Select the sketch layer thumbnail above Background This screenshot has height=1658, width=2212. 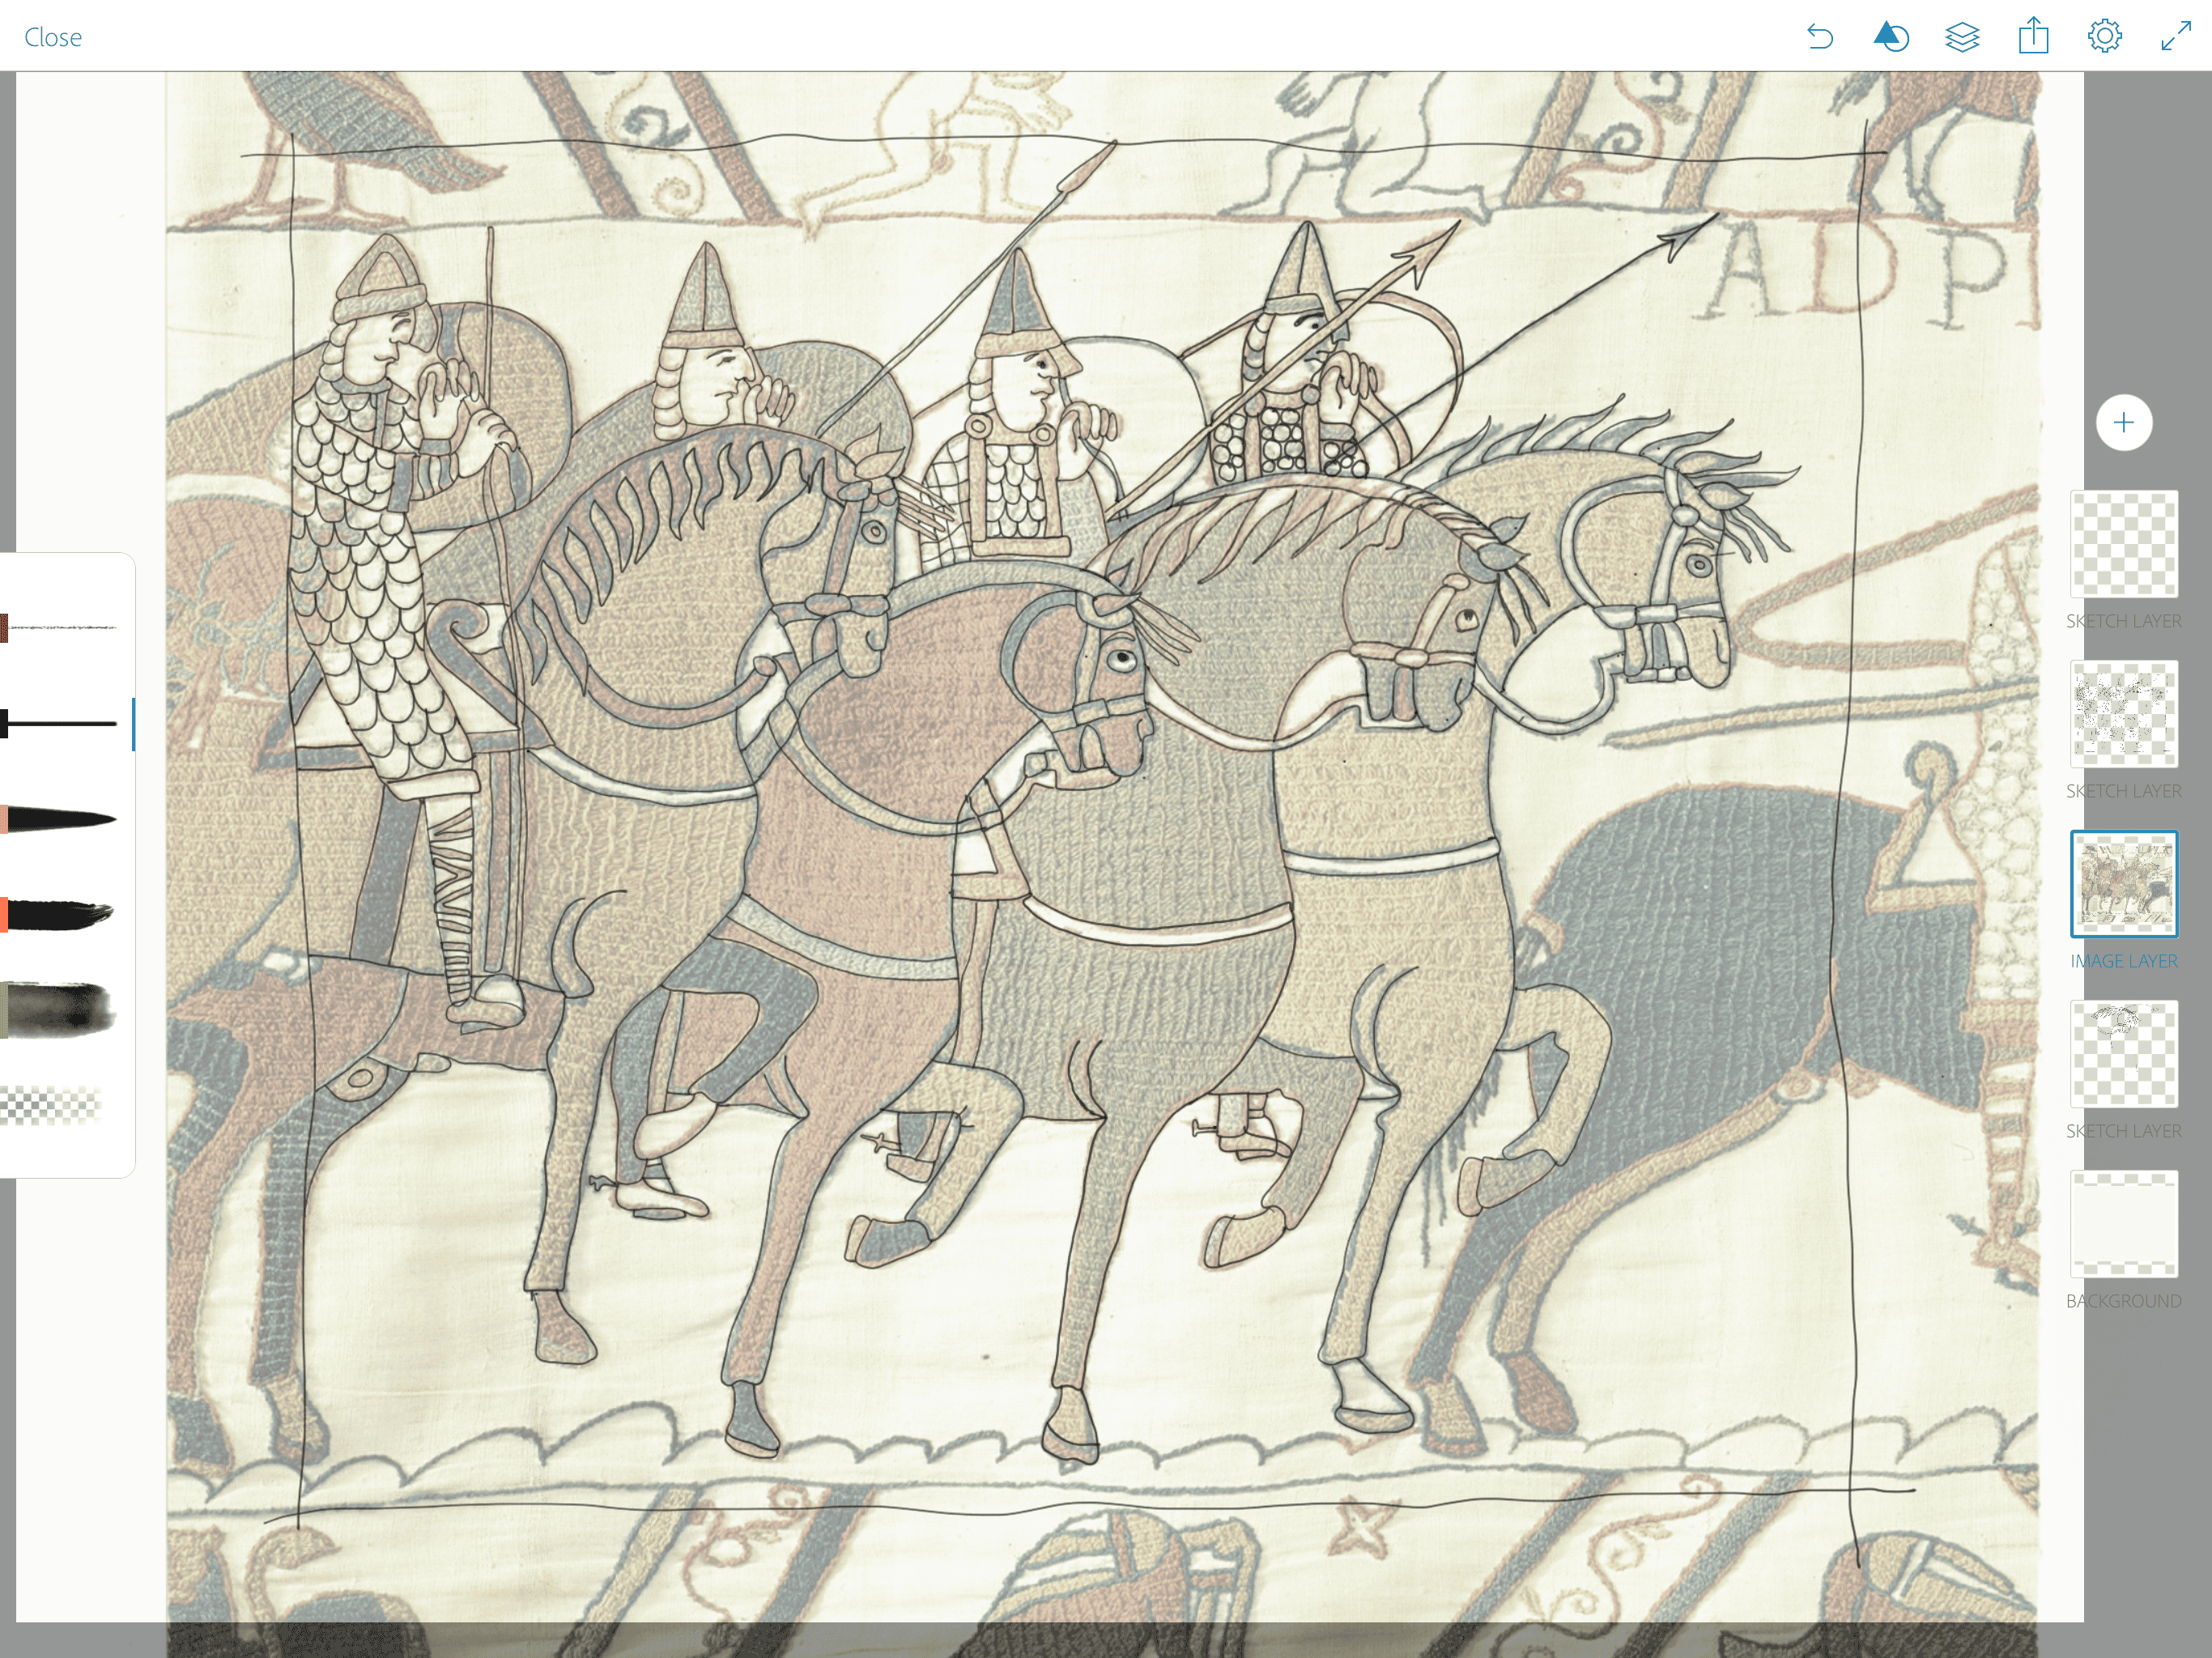(x=2124, y=1054)
